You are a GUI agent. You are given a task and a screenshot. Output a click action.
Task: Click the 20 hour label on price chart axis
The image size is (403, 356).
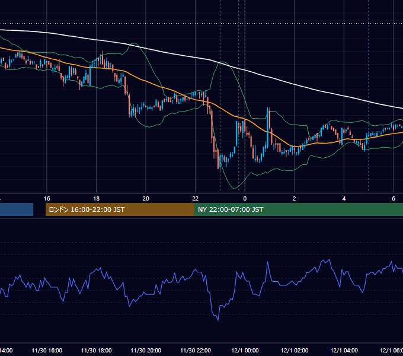(x=146, y=199)
